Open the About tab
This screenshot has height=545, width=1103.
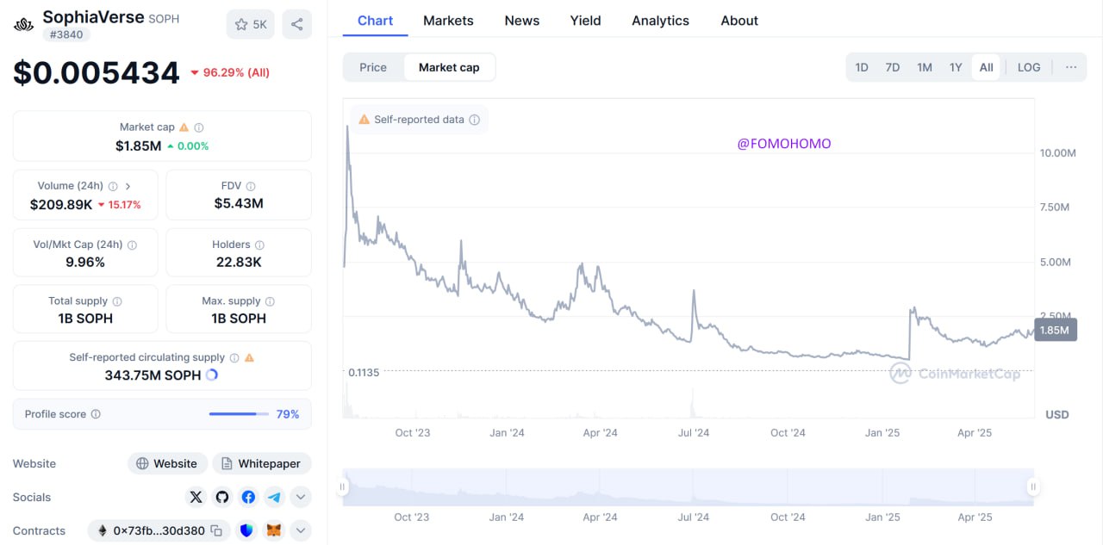[x=739, y=21]
